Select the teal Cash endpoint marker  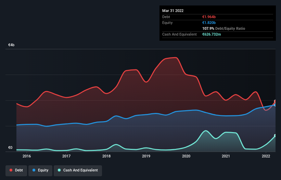(x=275, y=136)
